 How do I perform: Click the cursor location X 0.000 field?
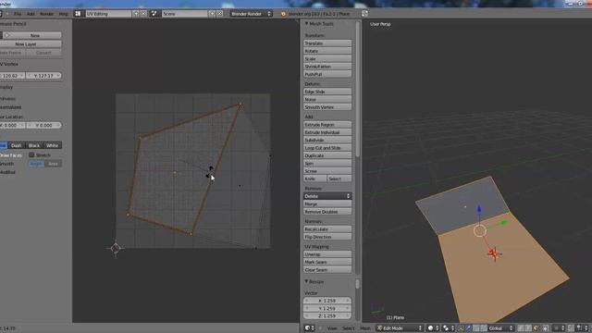(12, 125)
